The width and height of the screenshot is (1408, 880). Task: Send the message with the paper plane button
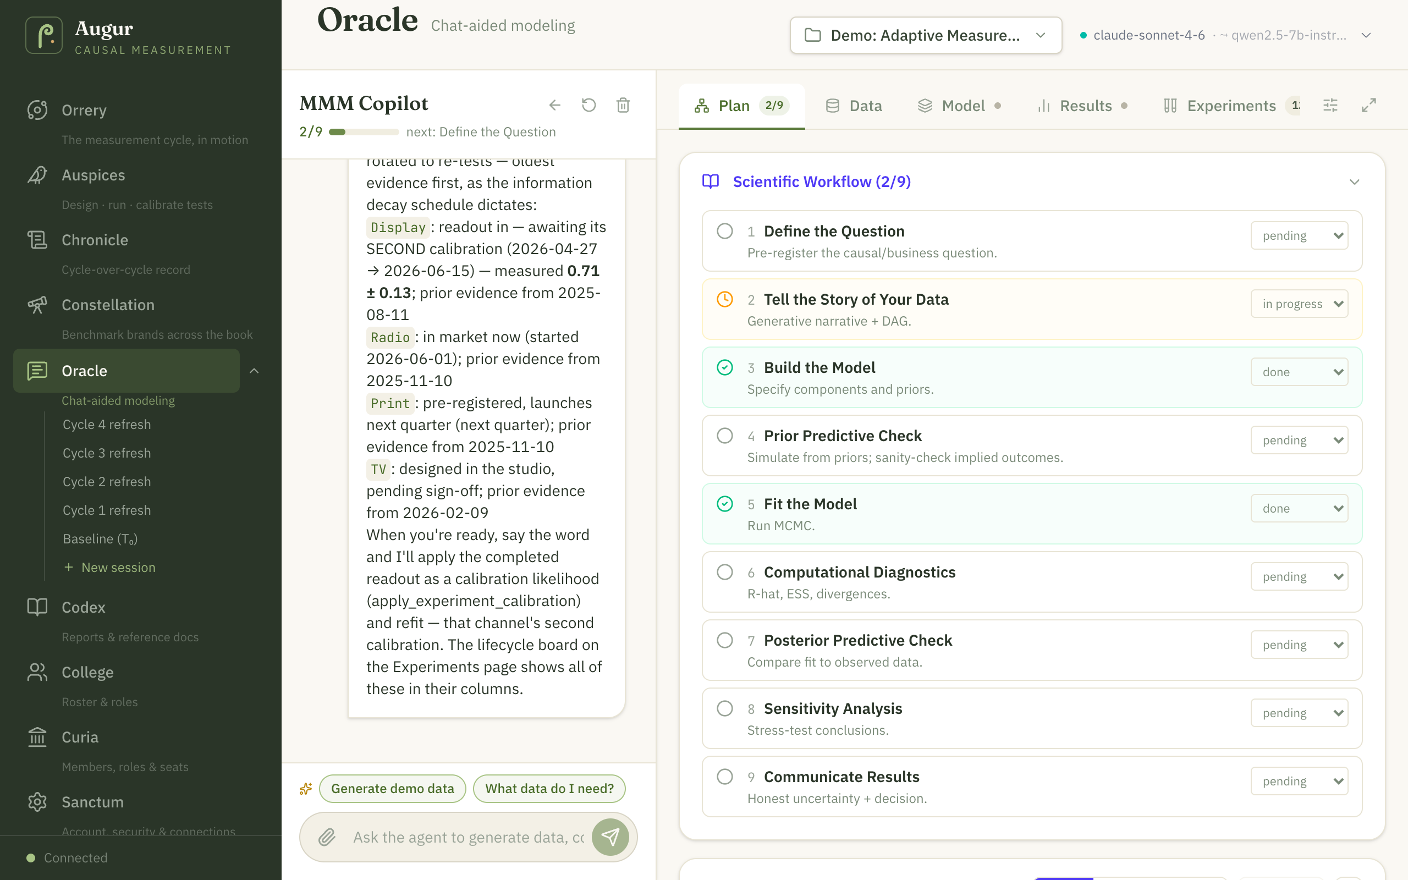click(x=610, y=837)
